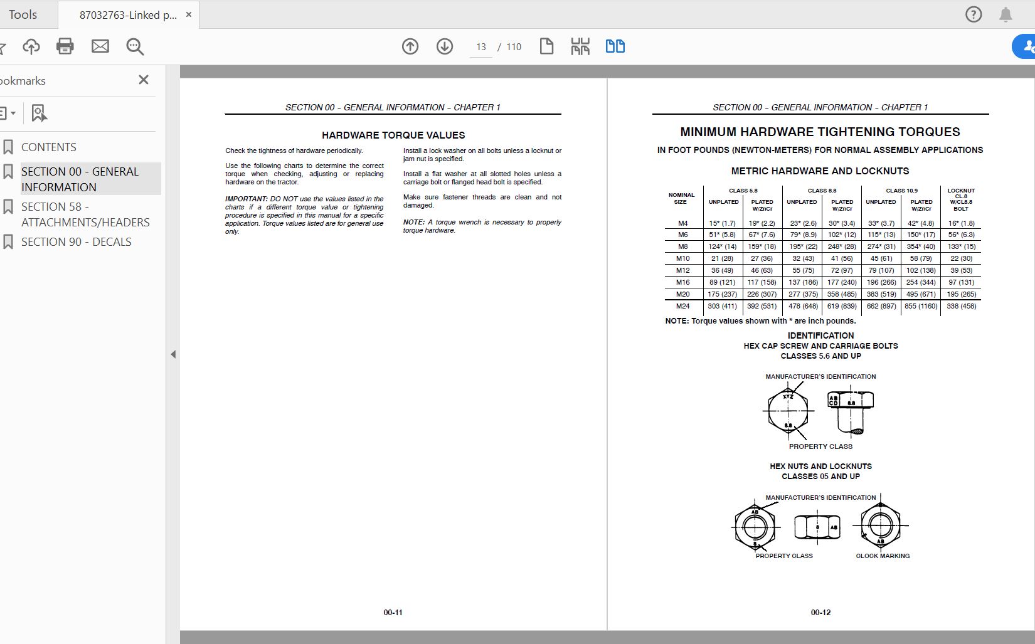Toggle the fit-to-width scrolling view icon
Image resolution: width=1035 pixels, height=644 pixels.
580,46
